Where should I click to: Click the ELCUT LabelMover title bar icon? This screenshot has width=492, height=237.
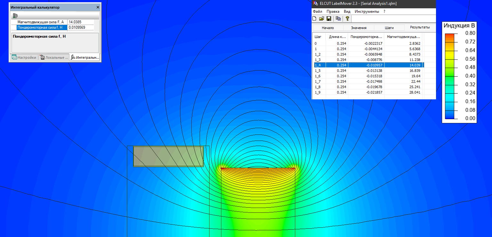[315, 4]
